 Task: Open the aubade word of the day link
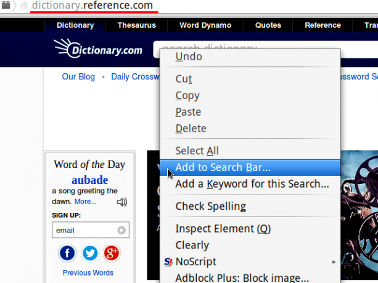click(89, 180)
